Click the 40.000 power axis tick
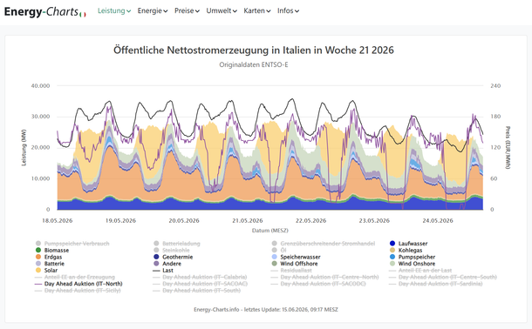The width and height of the screenshot is (532, 329). 40,86
